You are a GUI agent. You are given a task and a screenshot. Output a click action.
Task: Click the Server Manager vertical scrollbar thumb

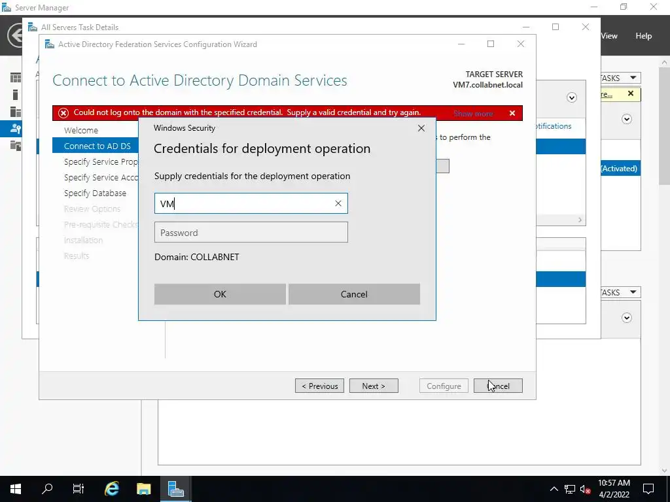(664, 126)
